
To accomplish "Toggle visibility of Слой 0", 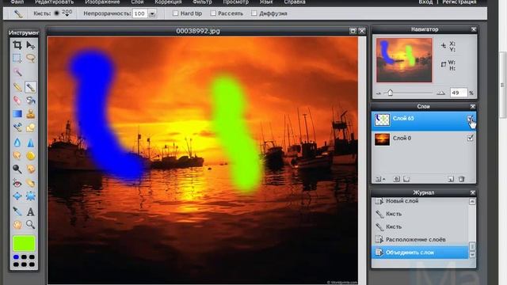I will pyautogui.click(x=470, y=138).
